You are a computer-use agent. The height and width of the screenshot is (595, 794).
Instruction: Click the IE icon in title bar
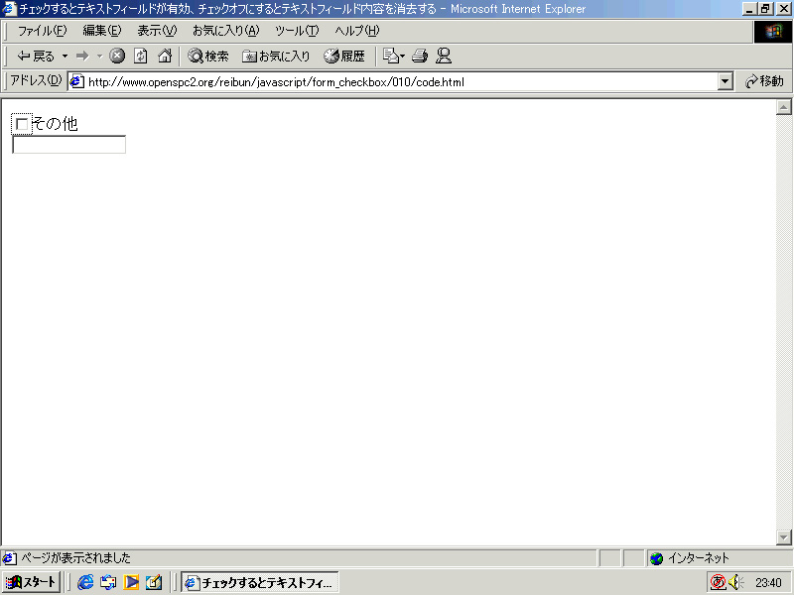(9, 9)
